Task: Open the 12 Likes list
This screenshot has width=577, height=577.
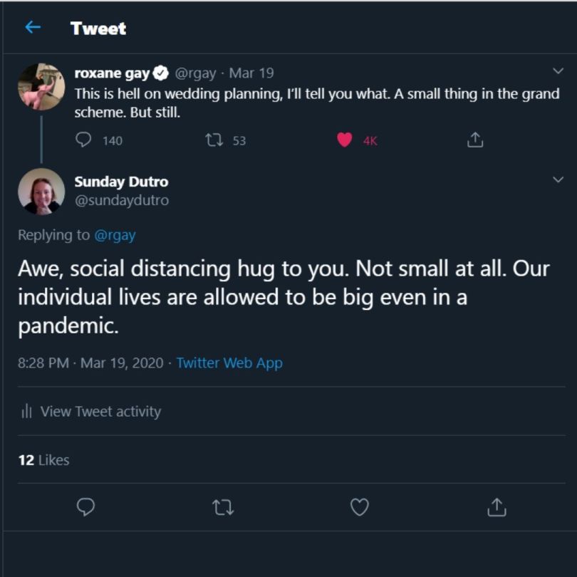Action: (x=43, y=460)
